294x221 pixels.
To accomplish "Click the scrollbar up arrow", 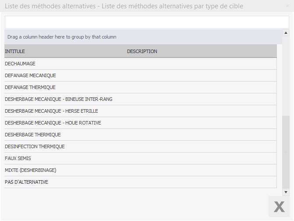I will point(286,33).
